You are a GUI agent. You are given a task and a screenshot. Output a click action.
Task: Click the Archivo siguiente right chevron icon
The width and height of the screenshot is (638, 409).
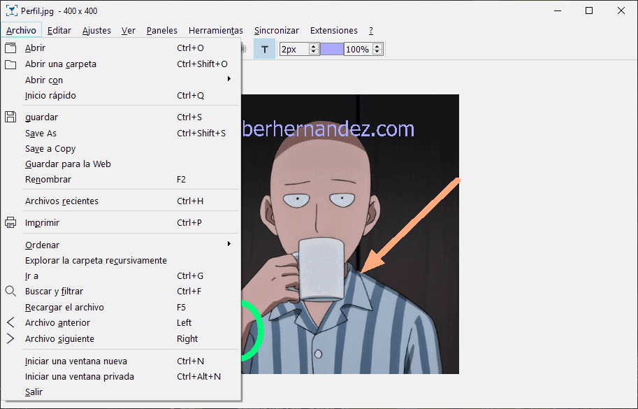pos(10,338)
